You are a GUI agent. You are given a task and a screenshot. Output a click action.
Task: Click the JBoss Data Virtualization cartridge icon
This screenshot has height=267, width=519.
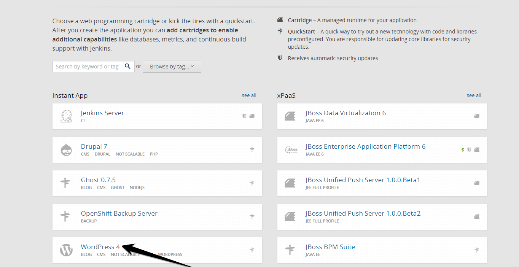pyautogui.click(x=290, y=116)
